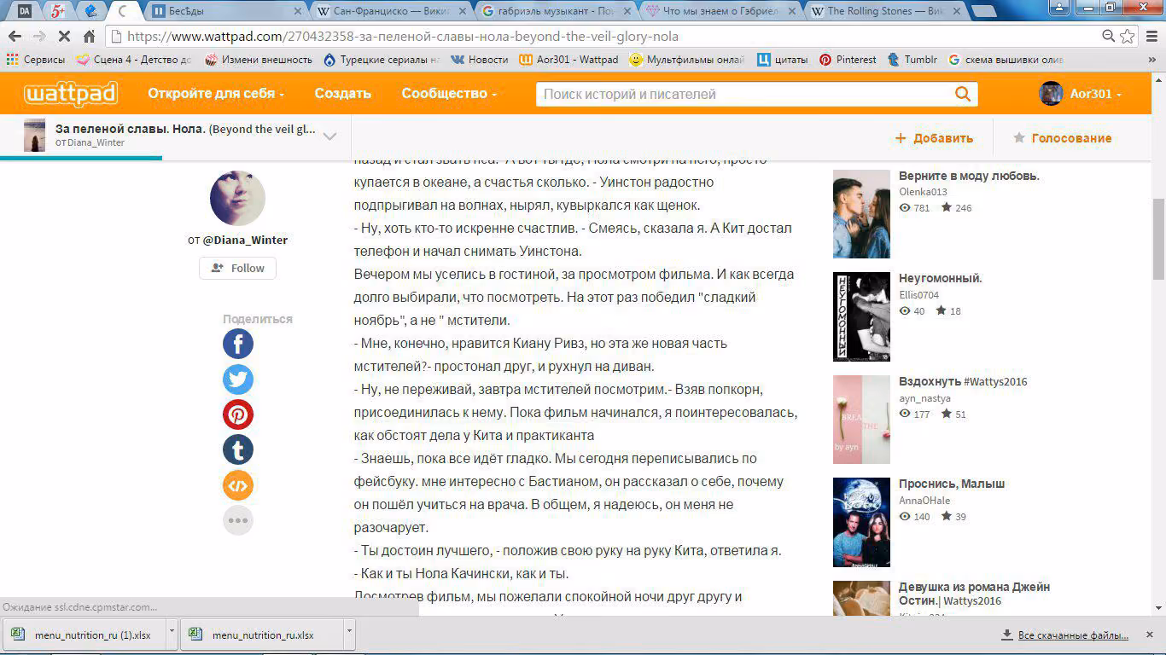Open the Сан-Франциско Wikipedia tab
The image size is (1166, 655).
(391, 11)
